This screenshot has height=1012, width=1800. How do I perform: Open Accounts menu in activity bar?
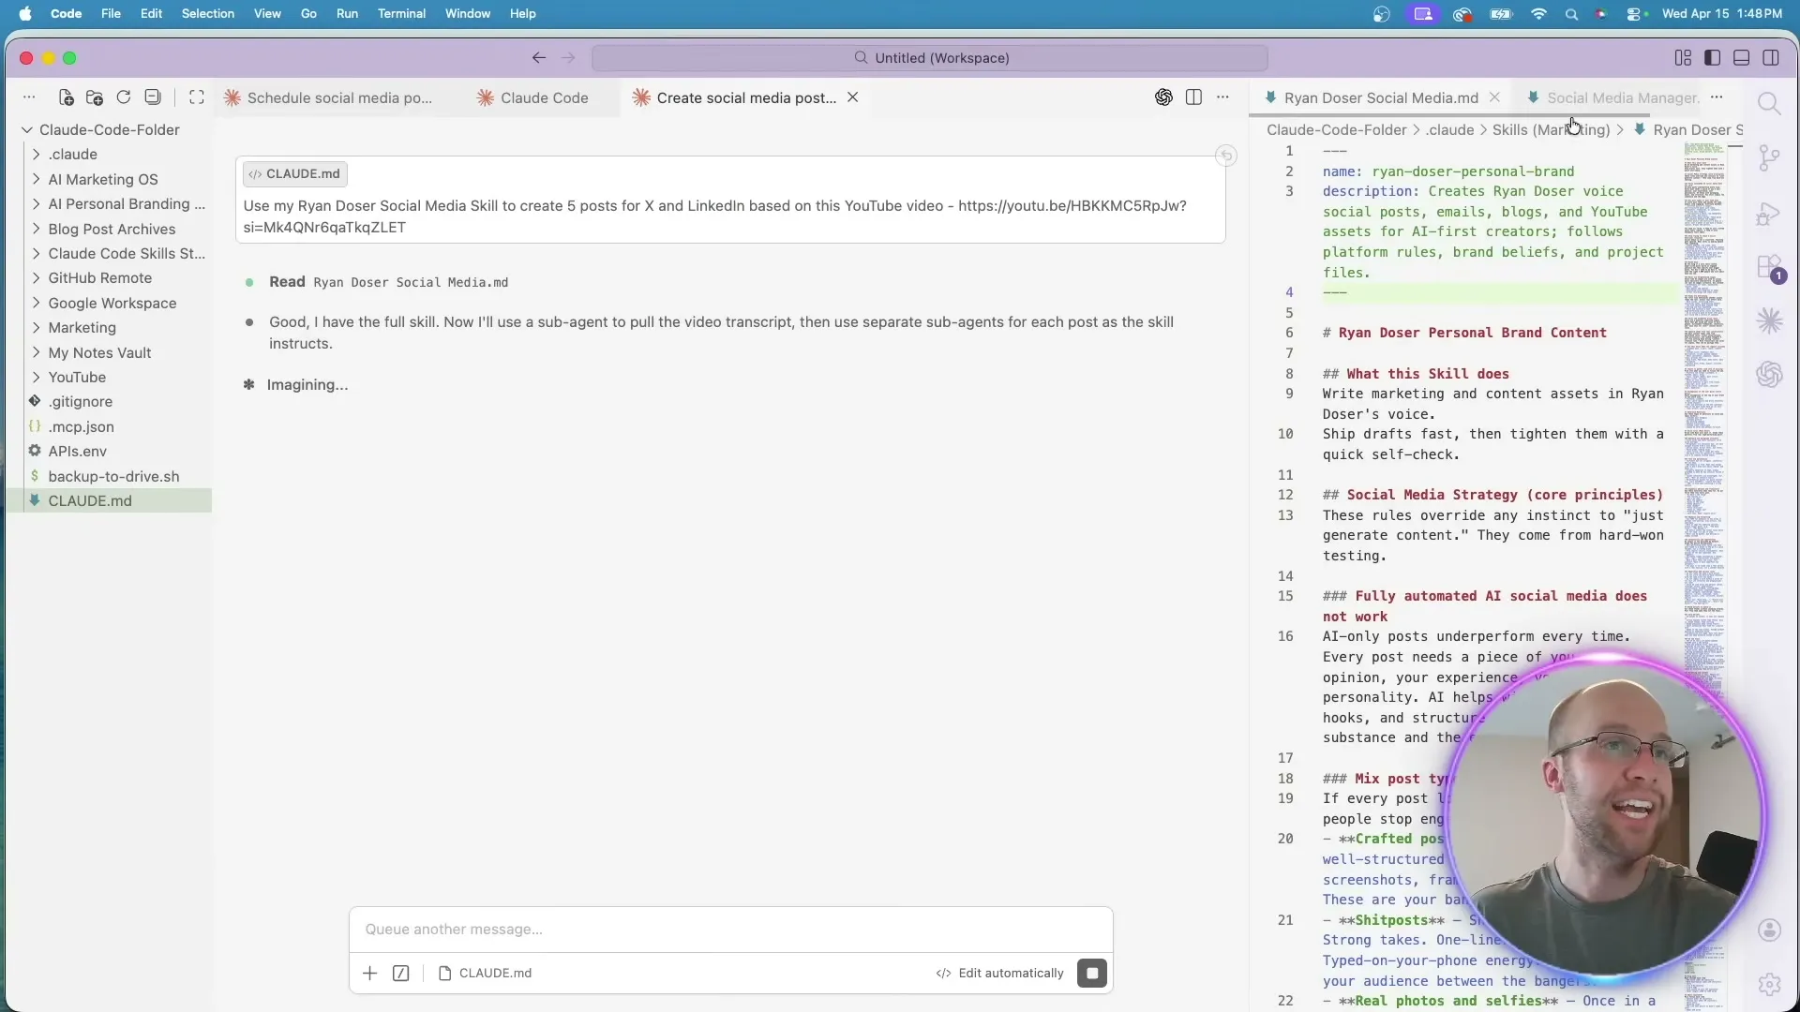point(1769,930)
